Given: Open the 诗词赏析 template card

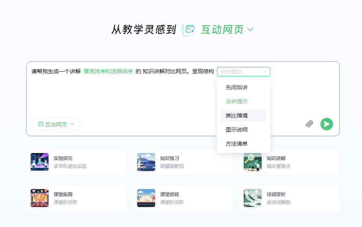Looking at the screenshot, I should (290, 198).
